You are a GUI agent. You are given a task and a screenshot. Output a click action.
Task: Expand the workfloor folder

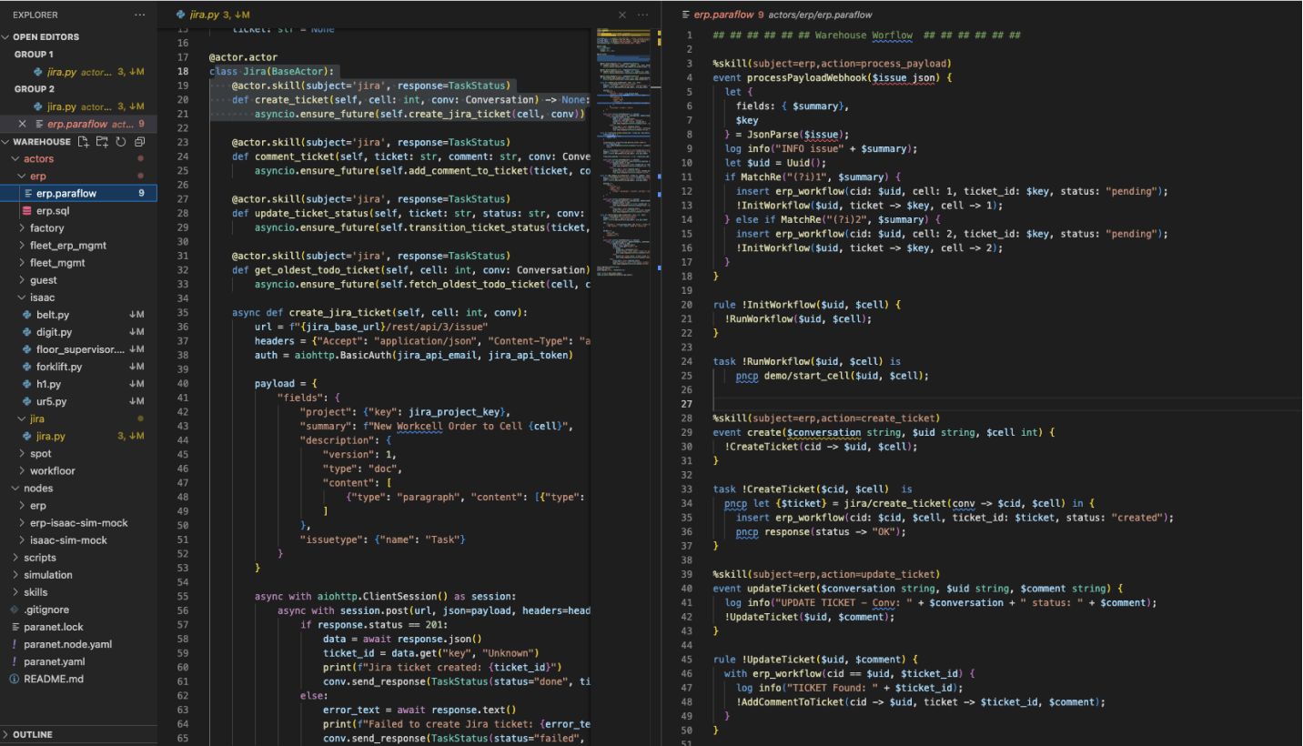tap(23, 470)
